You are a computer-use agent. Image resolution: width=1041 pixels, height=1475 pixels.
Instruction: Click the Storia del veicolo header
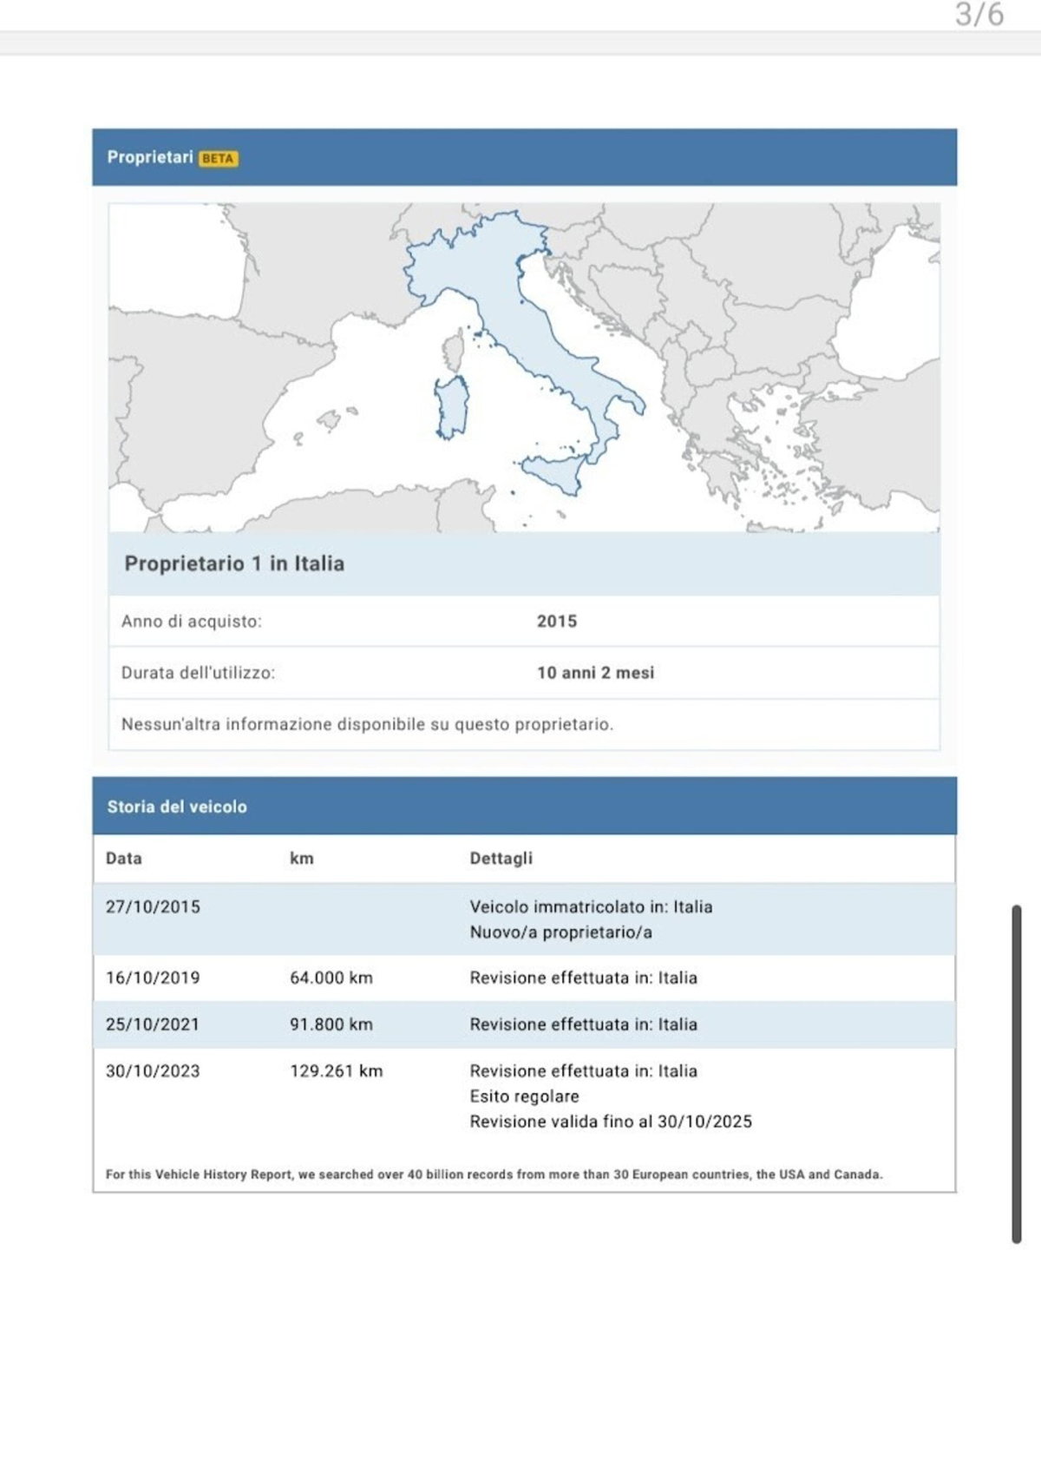[524, 806]
